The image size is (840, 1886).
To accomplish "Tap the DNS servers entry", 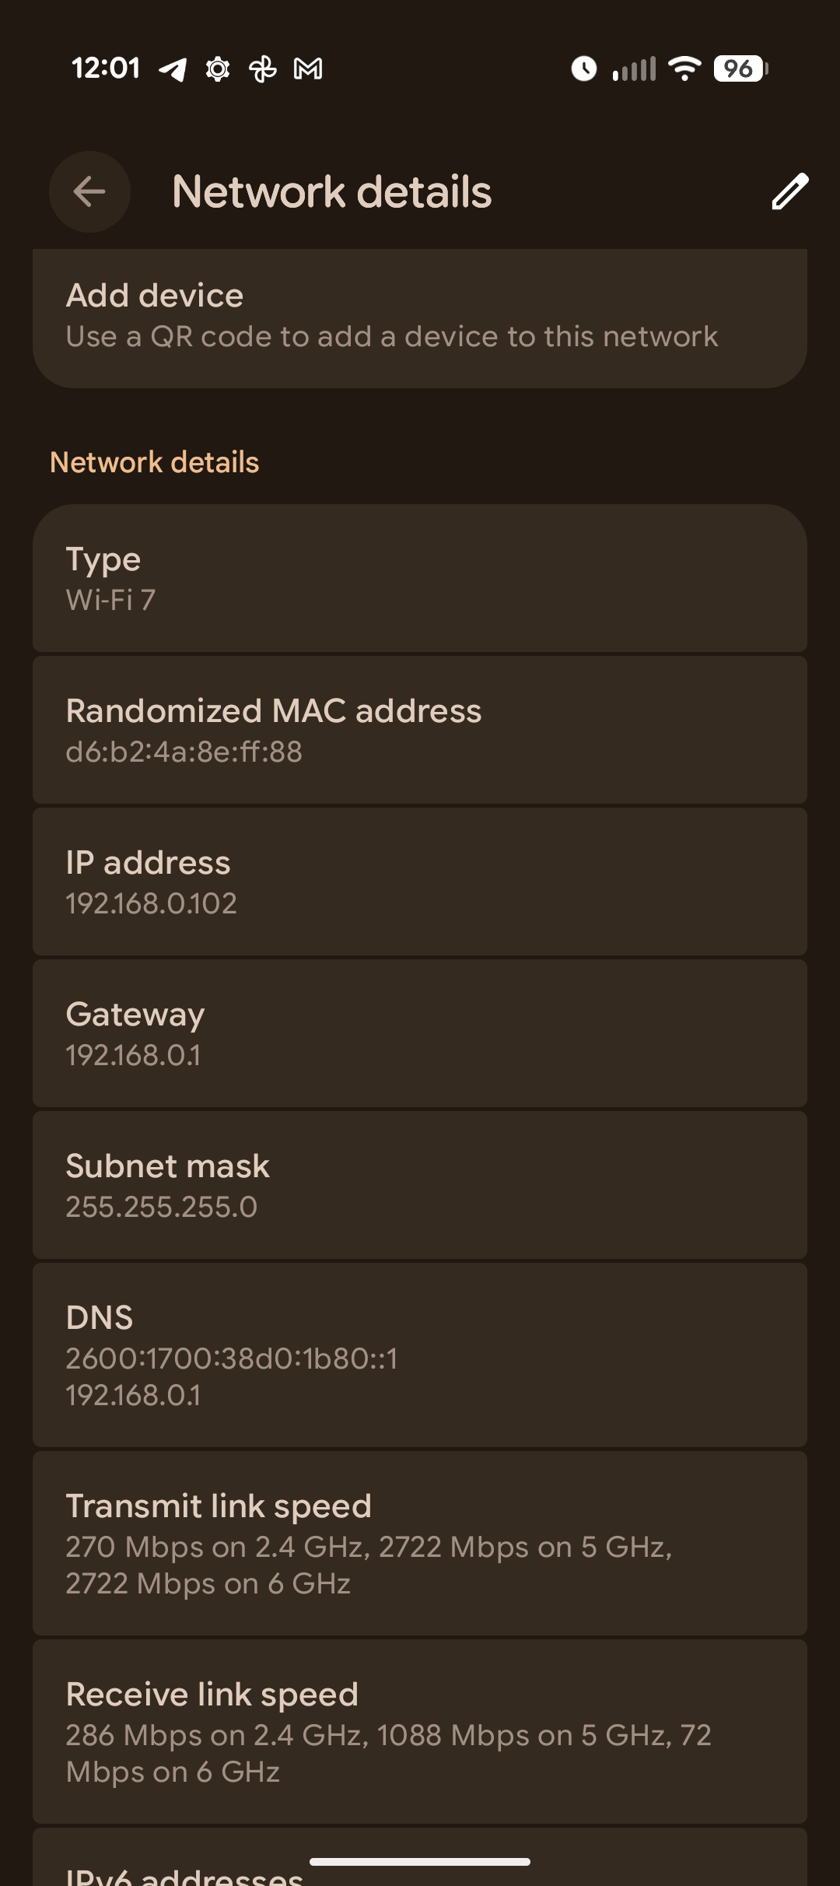I will click(420, 1355).
